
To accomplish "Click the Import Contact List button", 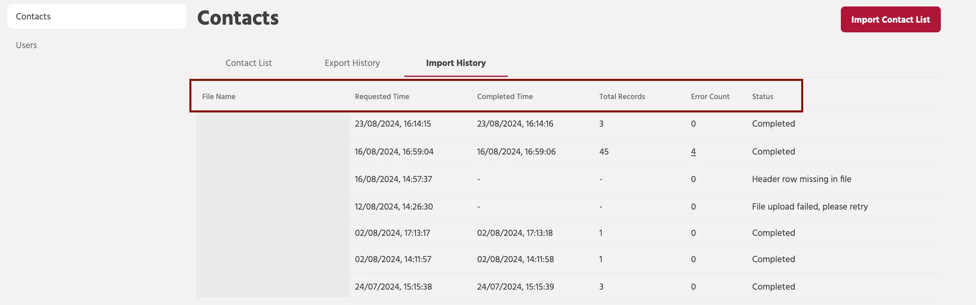I will (890, 19).
